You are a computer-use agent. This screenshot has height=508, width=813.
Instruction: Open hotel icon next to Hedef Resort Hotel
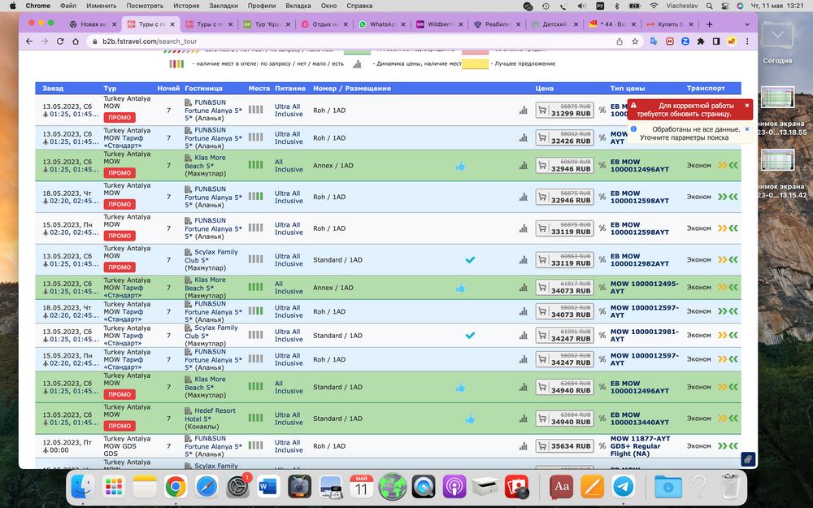(x=189, y=410)
